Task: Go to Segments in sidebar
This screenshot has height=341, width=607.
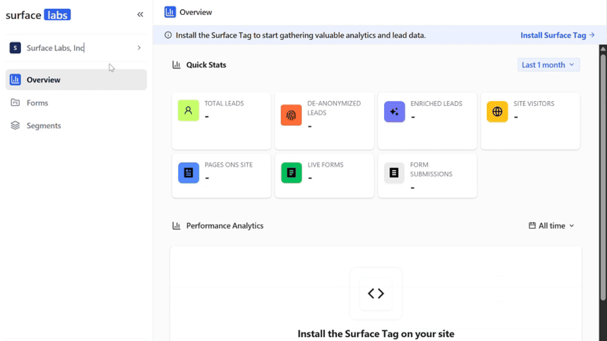Action: tap(43, 126)
